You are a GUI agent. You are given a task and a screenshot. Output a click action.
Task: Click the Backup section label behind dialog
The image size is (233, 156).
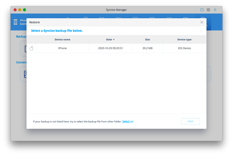click(x=21, y=37)
